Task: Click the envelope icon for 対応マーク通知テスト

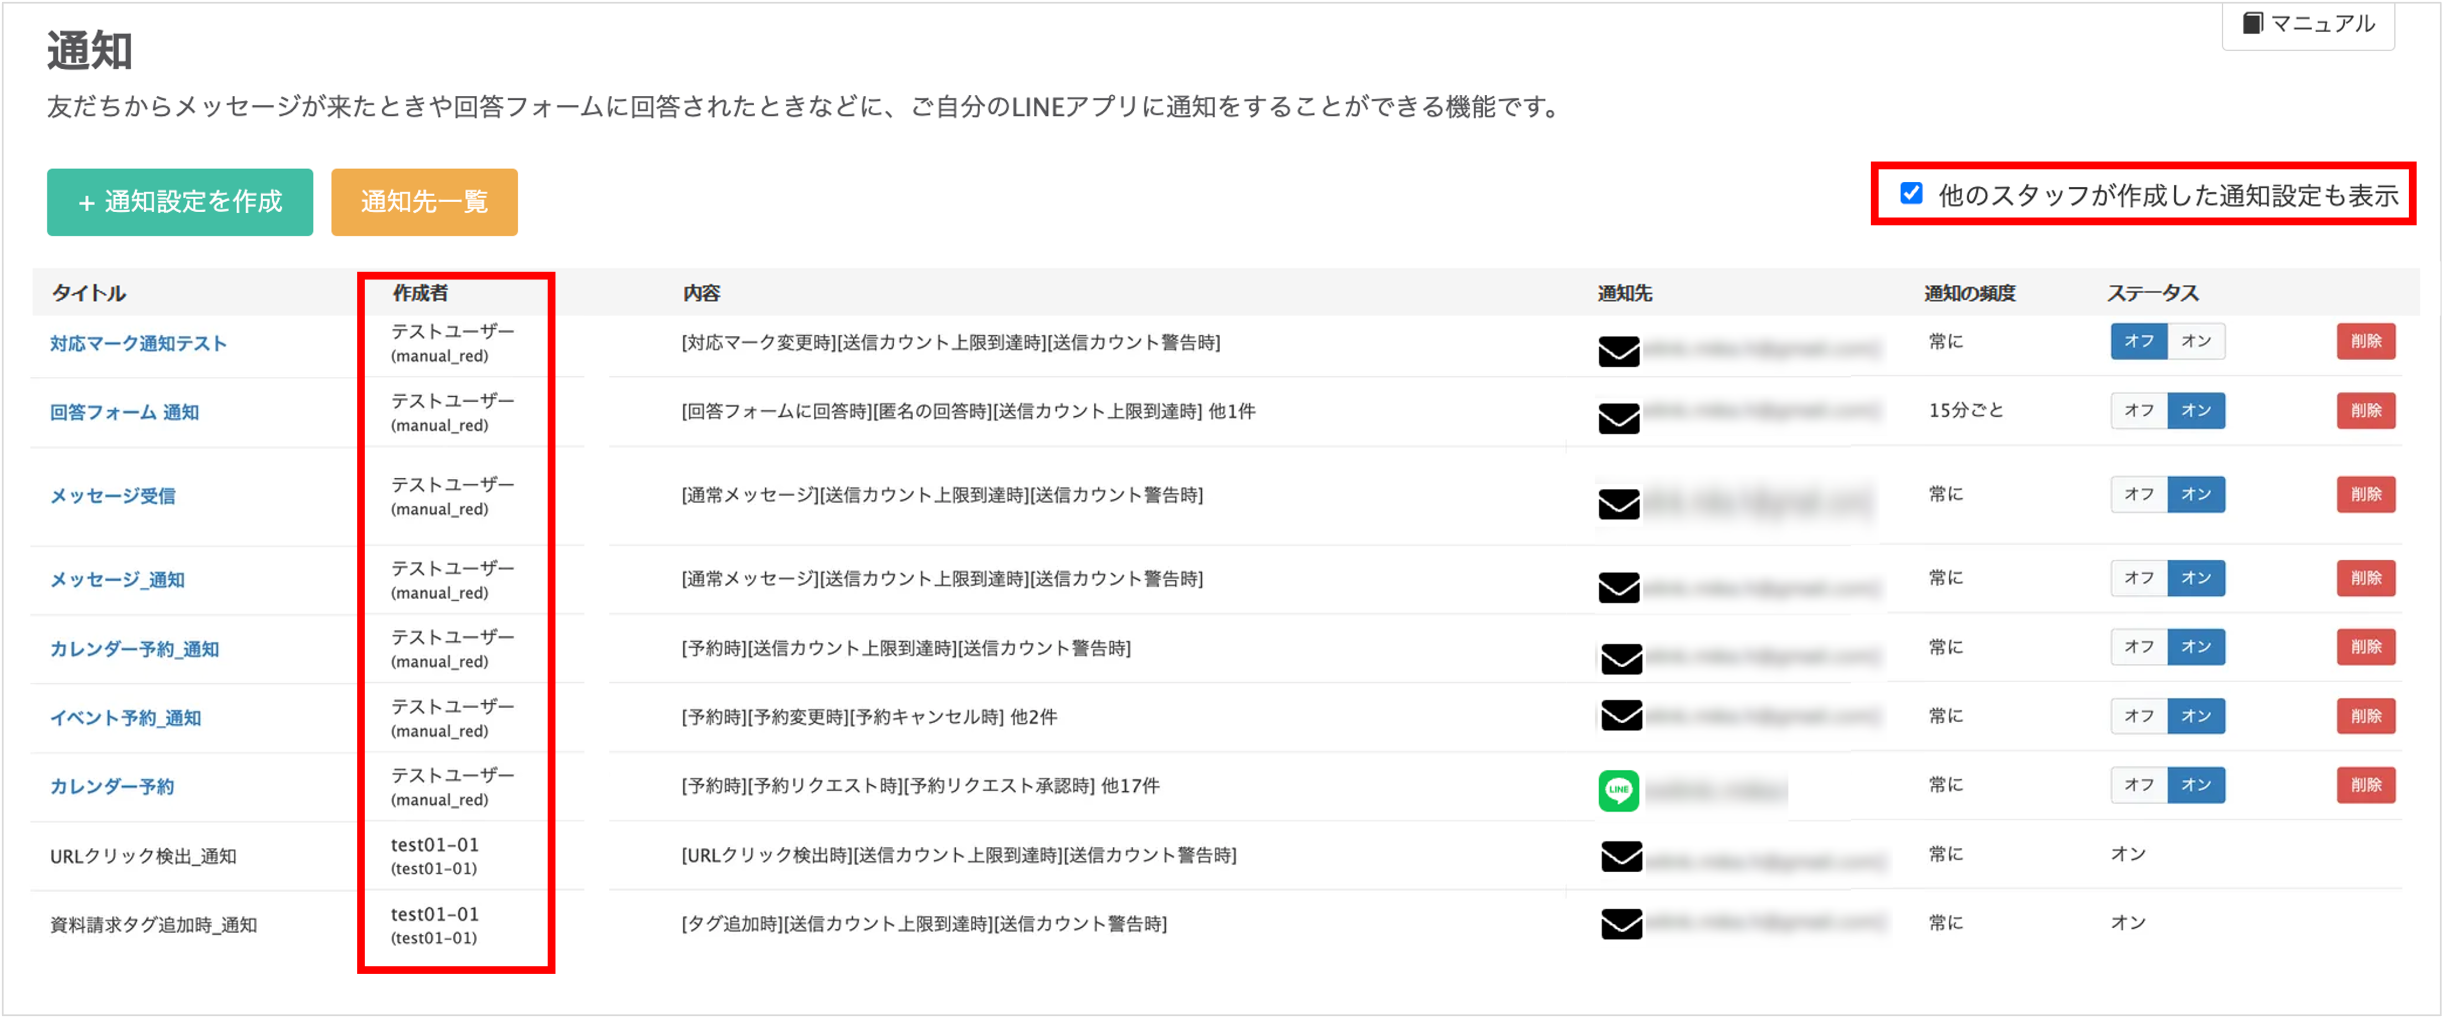Action: click(x=1621, y=351)
